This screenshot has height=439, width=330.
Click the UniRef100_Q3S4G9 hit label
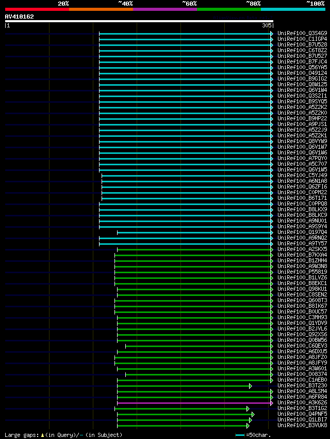tap(302, 34)
